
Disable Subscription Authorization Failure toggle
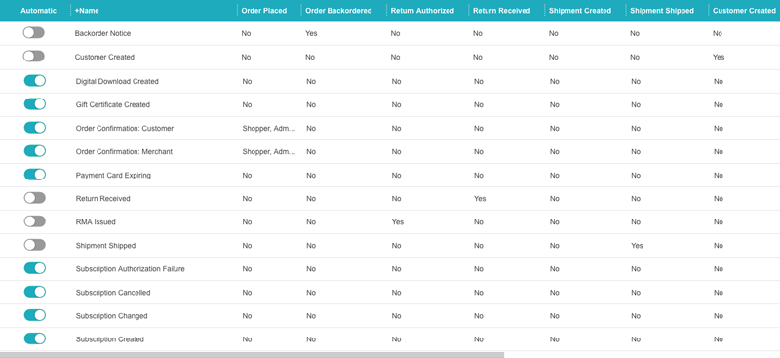coord(35,268)
